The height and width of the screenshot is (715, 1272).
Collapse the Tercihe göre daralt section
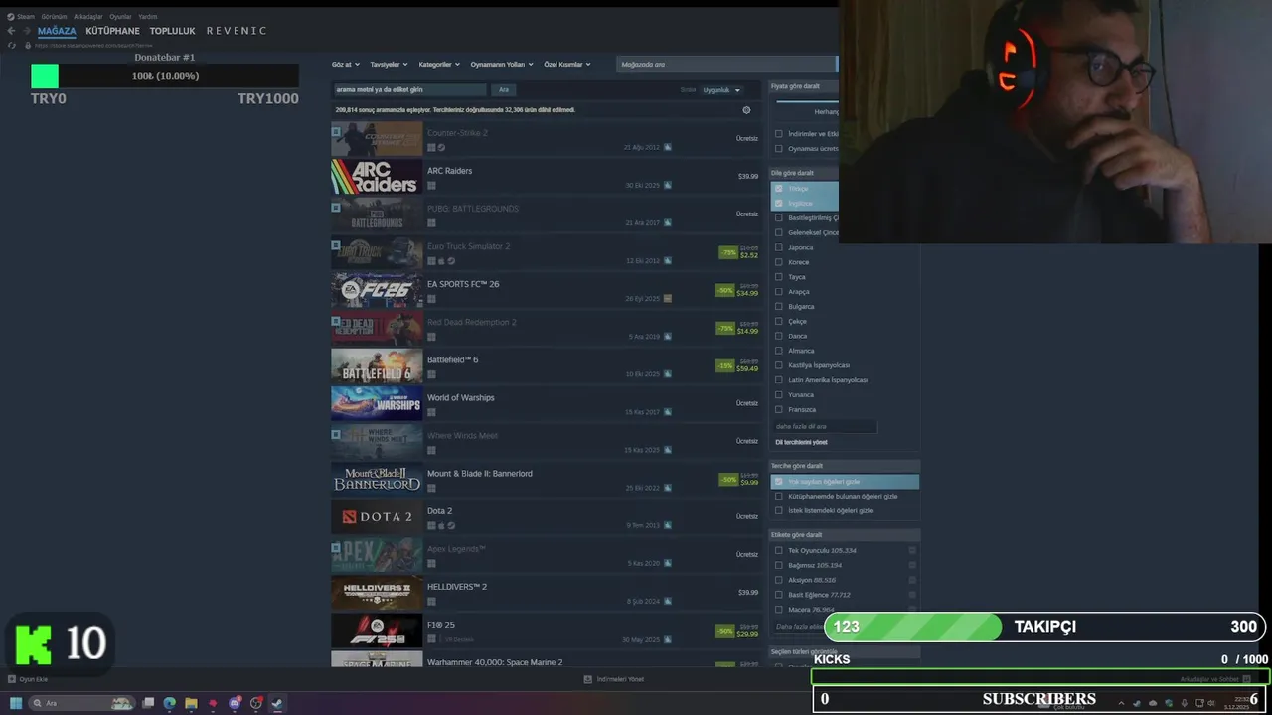845,466
